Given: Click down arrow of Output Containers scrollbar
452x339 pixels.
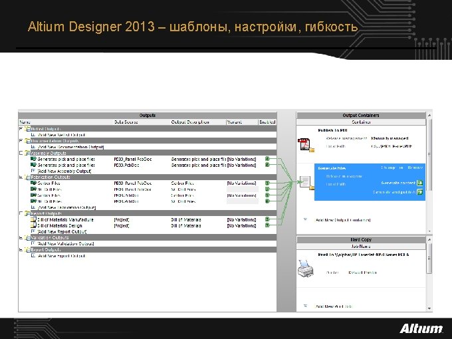Looking at the screenshot, I should [x=429, y=231].
